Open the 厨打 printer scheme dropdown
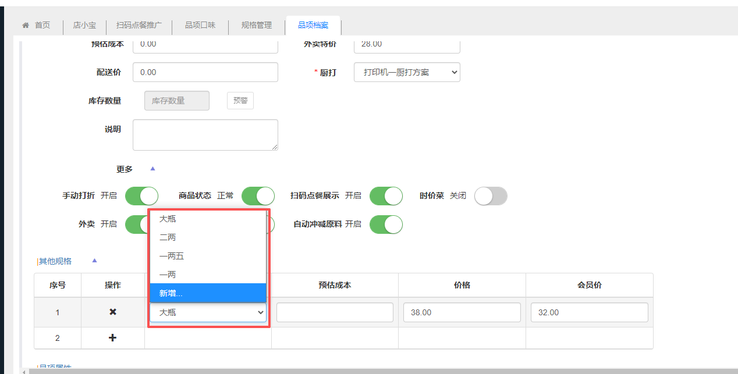Viewport: 738px width, 374px height. (x=407, y=72)
